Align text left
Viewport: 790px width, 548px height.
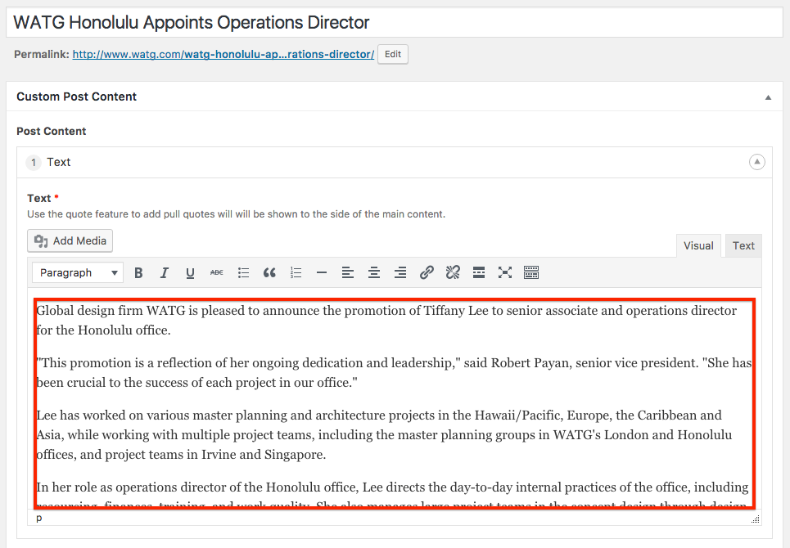(x=348, y=273)
